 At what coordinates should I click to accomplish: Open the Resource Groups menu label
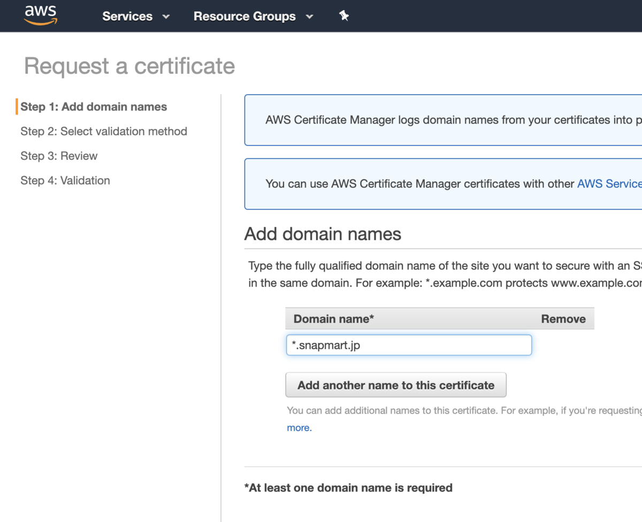(244, 17)
